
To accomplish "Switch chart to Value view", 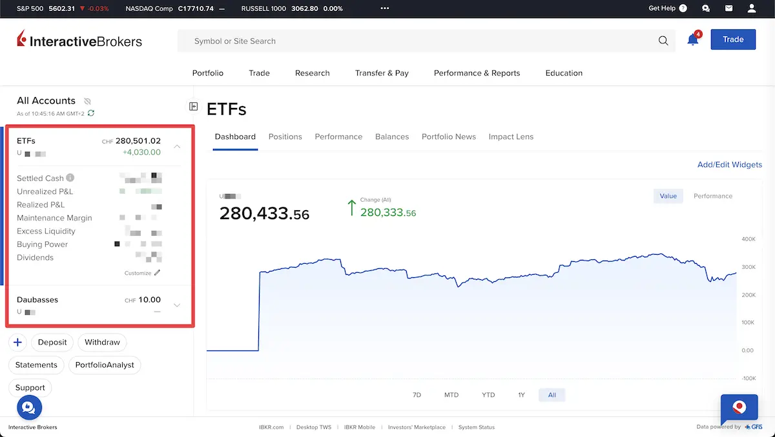I will click(668, 196).
